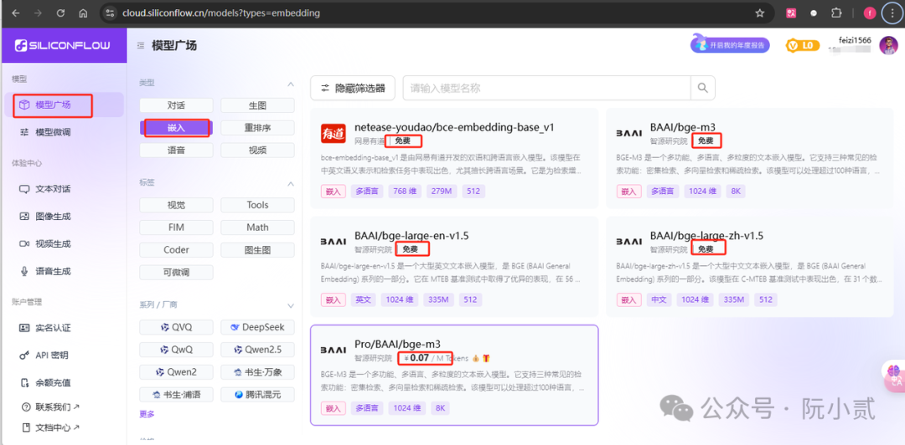Click the red browser profile icon

[869, 13]
